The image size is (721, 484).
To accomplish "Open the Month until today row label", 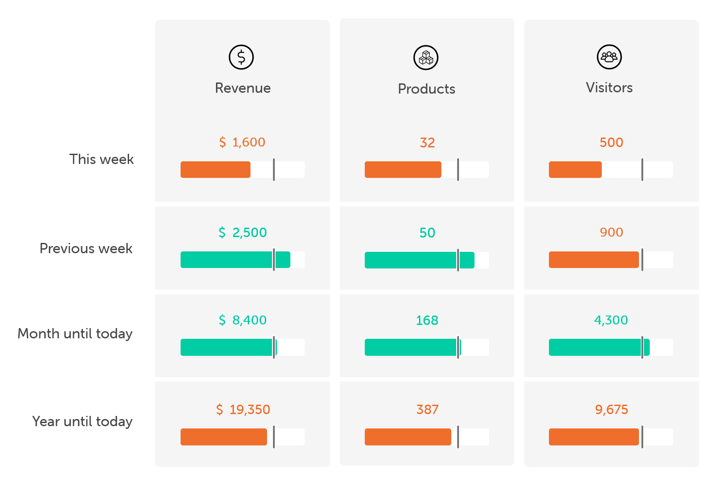I will pyautogui.click(x=75, y=333).
